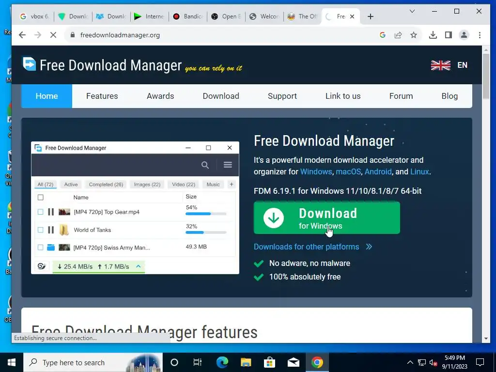Click pause icon for Top Gear.mp4
The height and width of the screenshot is (372, 496).
coord(51,212)
